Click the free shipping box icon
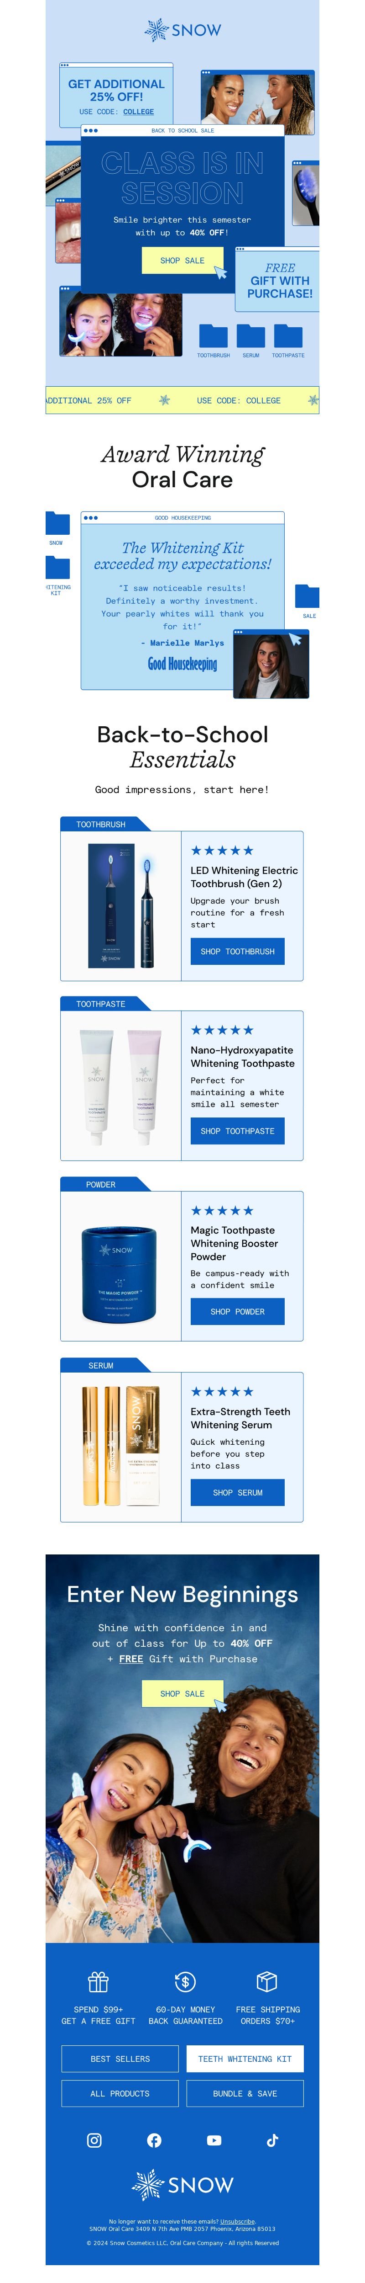365x2283 pixels. 267,1981
